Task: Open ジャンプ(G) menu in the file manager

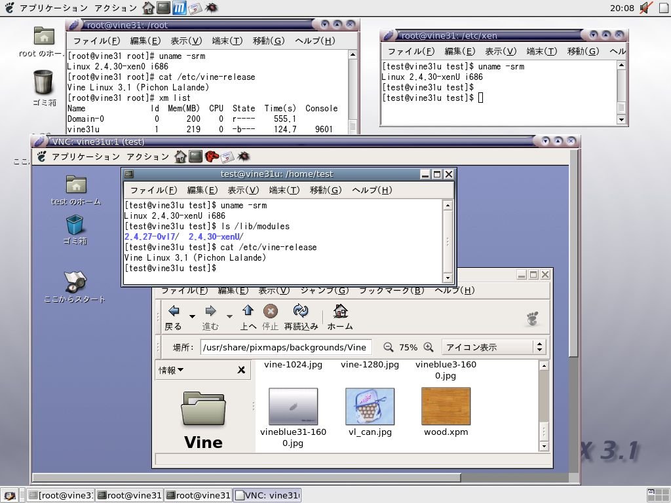Action: 324,290
